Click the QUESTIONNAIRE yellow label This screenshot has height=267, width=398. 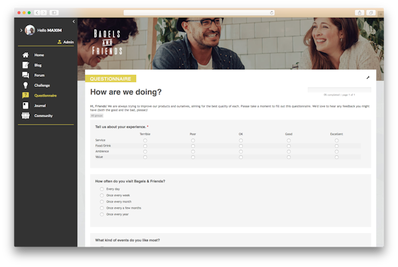111,79
